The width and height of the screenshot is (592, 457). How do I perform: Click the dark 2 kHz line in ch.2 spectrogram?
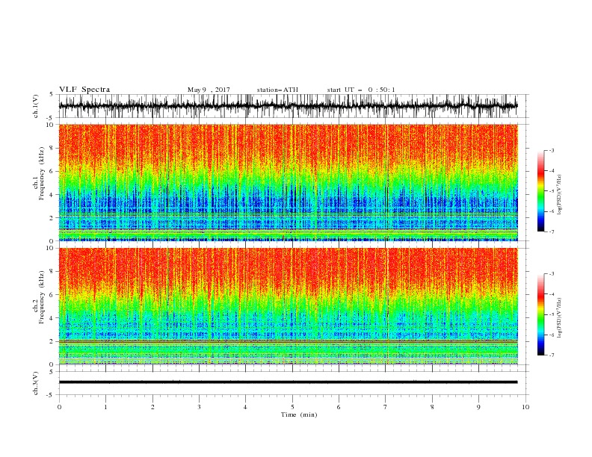tap(288, 341)
